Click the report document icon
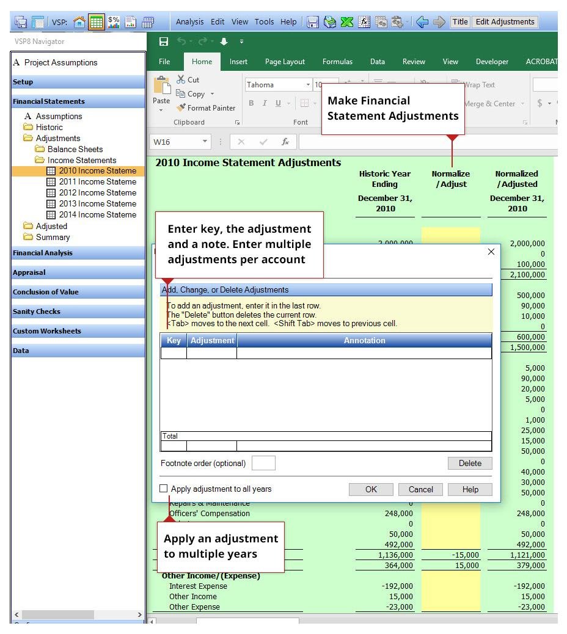 [x=131, y=22]
